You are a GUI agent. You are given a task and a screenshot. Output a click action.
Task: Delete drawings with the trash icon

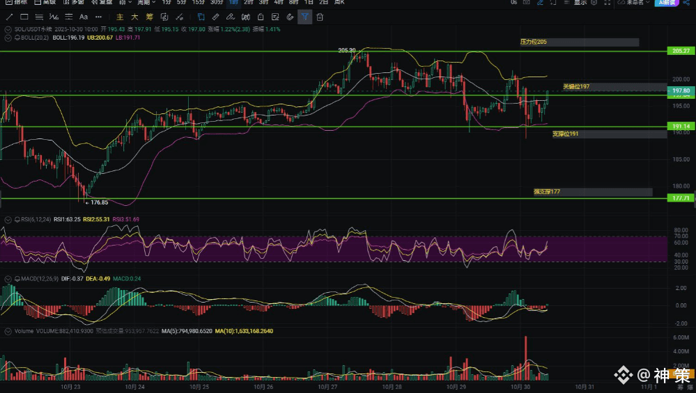[320, 17]
